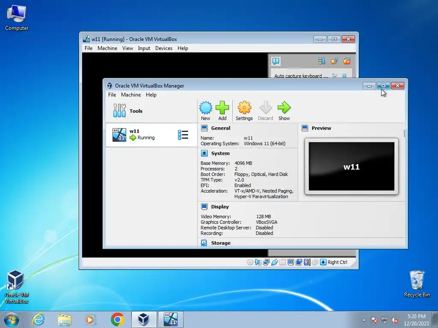Click the System section chip icon
The width and height of the screenshot is (438, 328).
click(204, 153)
